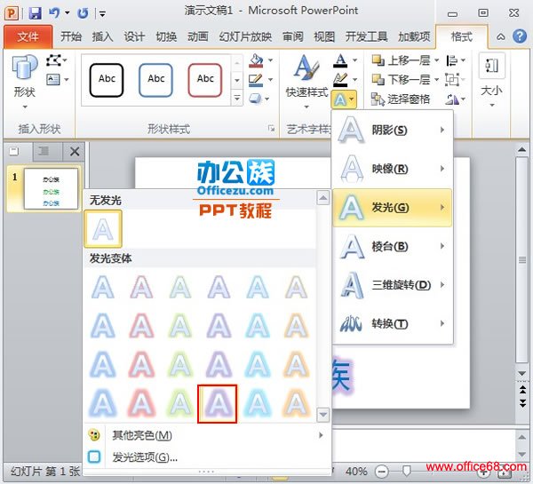The width and height of the screenshot is (533, 484).
Task: Open 发光选项(G)... glow options
Action: coord(205,457)
